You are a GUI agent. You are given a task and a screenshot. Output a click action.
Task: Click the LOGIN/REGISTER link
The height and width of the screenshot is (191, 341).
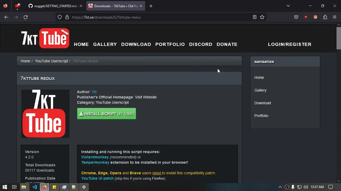290,44
